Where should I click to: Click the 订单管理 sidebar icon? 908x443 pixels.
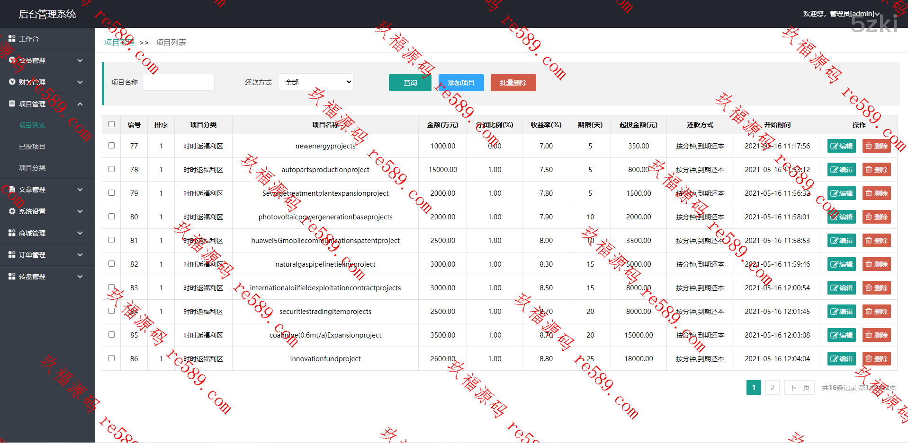click(12, 255)
